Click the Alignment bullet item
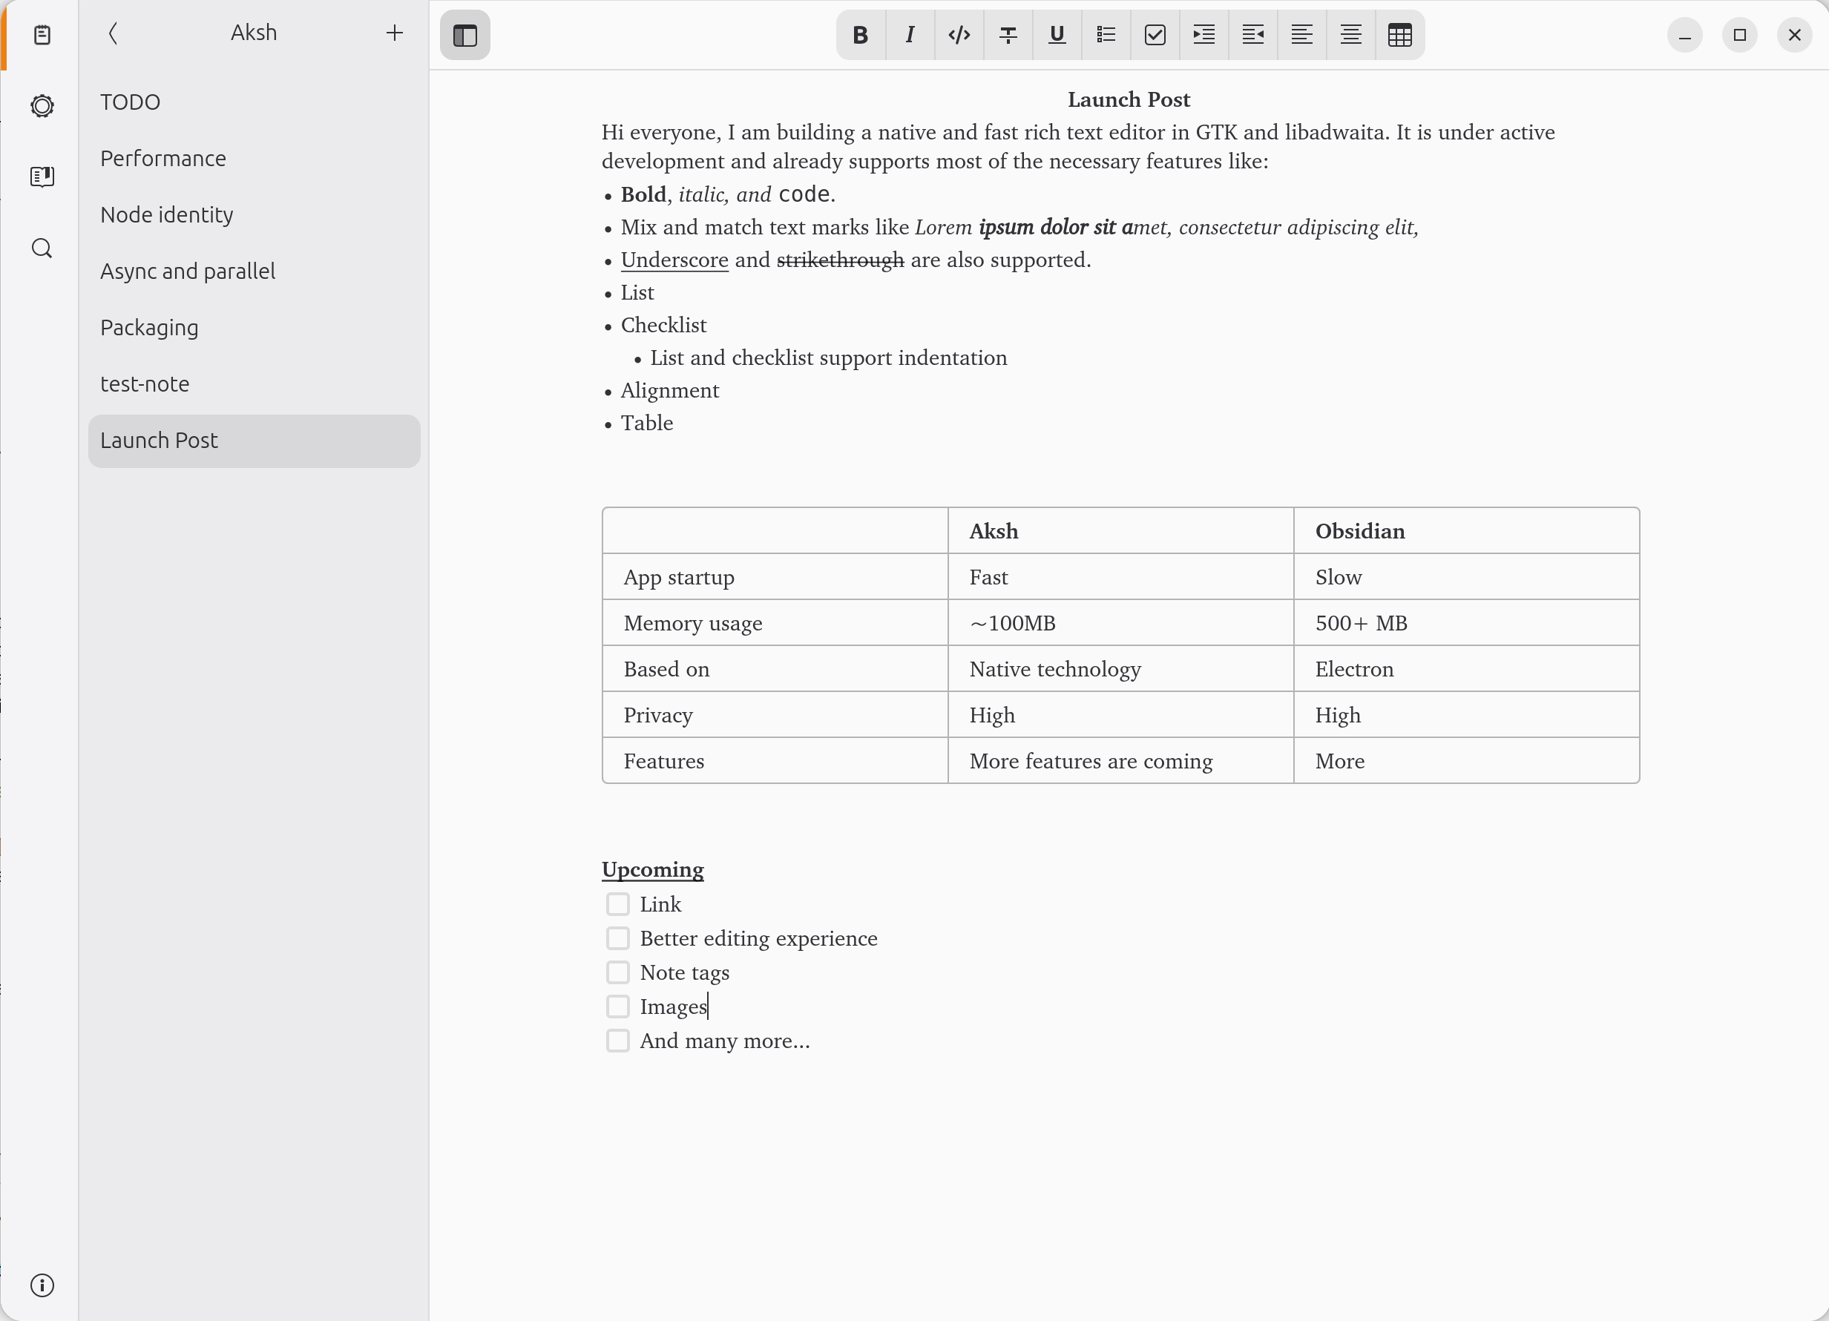Viewport: 1829px width, 1321px height. pos(669,391)
